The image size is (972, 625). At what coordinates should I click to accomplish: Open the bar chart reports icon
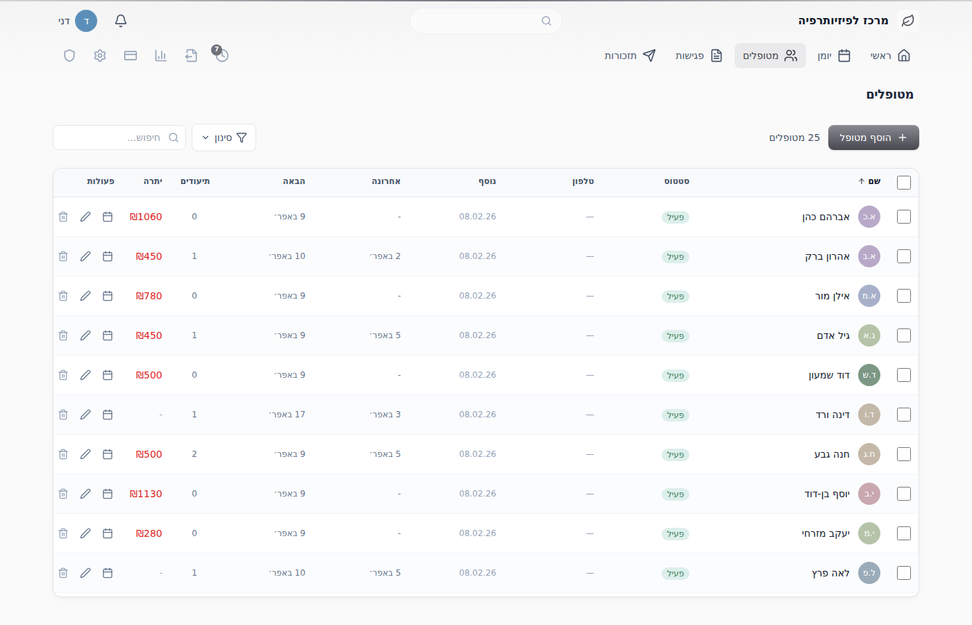point(160,56)
